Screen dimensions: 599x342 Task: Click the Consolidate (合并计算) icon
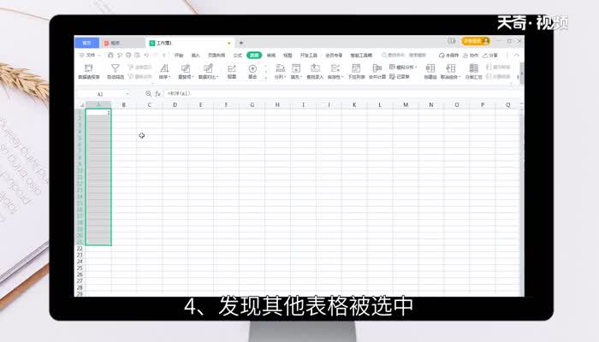(377, 68)
